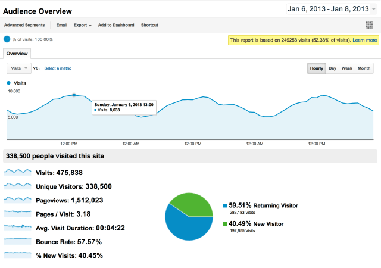Screen dimensions: 381x268
Task: Click Avg. Visit Duration: 00:04:22
Action: coord(80,228)
